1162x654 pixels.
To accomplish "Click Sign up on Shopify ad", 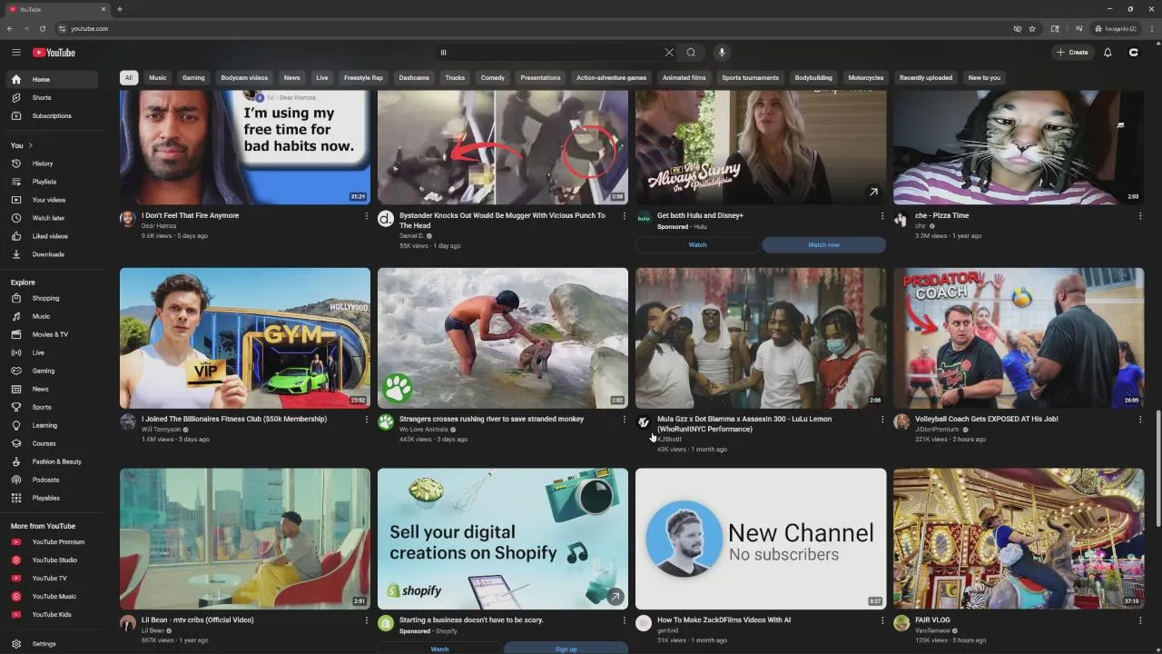I will click(x=566, y=649).
